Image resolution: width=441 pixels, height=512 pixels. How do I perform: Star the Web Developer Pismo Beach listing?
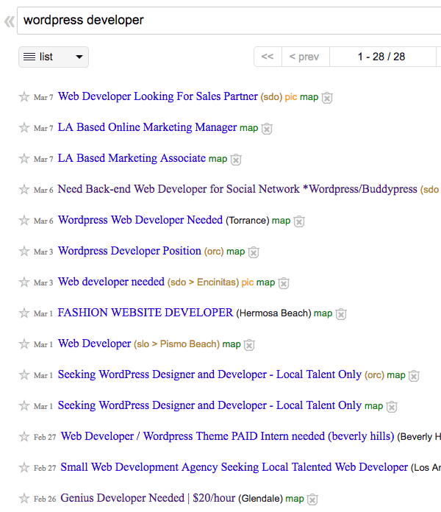24,344
